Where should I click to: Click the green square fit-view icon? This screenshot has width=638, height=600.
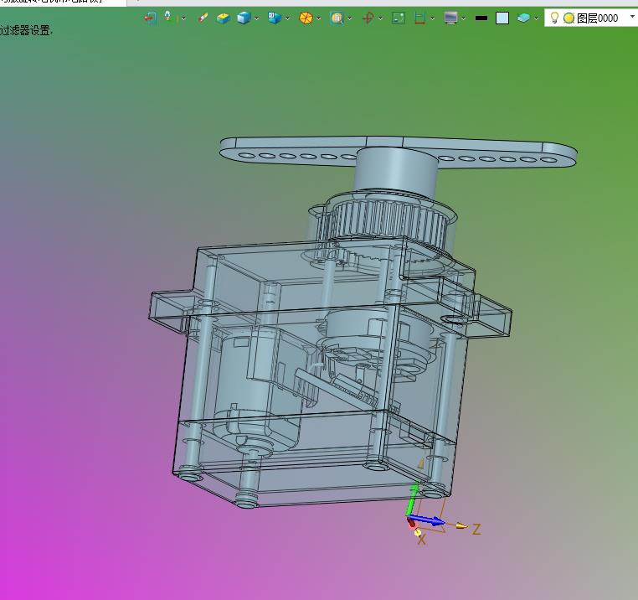399,18
